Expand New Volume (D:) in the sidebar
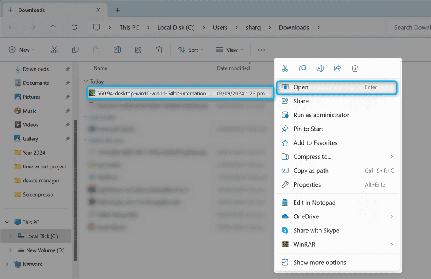Image resolution: width=431 pixels, height=279 pixels. (x=11, y=250)
